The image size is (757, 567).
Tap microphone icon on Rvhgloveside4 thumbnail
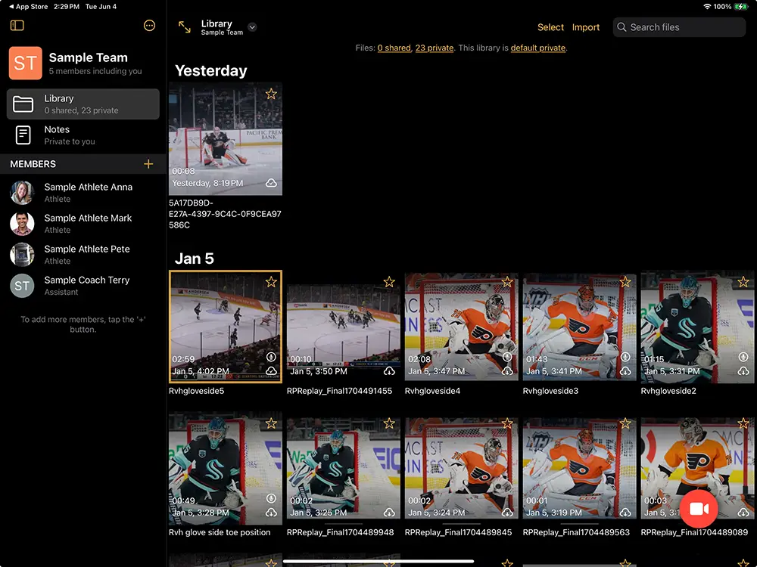coord(507,357)
